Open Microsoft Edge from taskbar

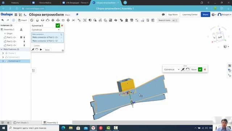pyautogui.click(x=63, y=128)
